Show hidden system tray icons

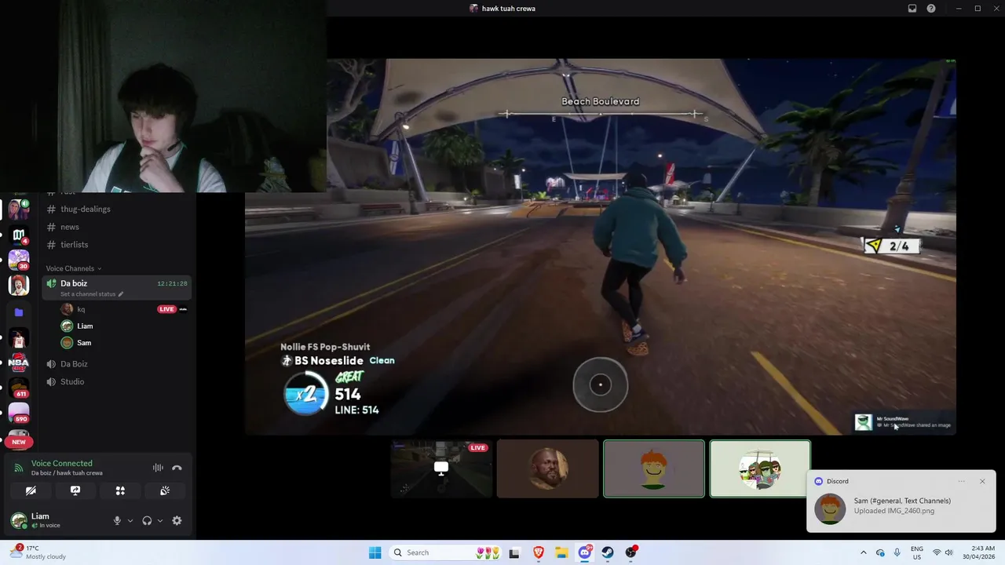click(864, 552)
